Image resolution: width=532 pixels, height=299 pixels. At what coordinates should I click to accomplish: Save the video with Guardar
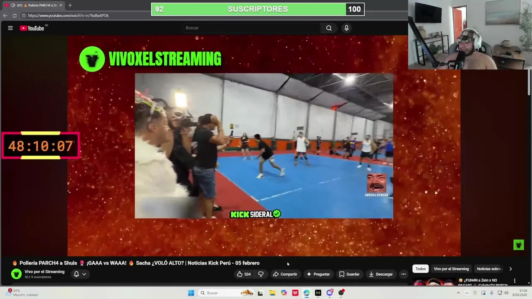pyautogui.click(x=349, y=274)
